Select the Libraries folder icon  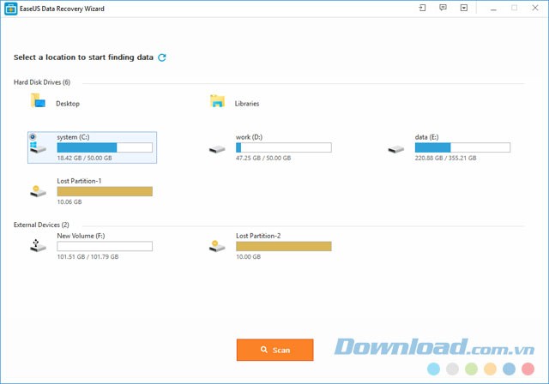click(x=217, y=102)
